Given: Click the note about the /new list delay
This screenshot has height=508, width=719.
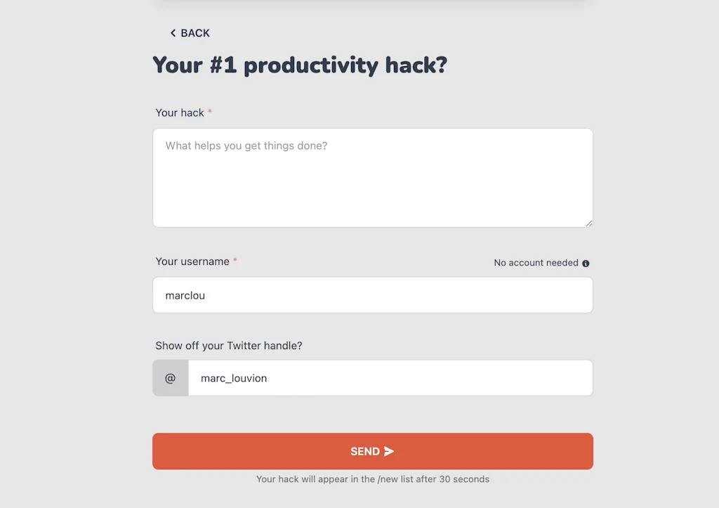Looking at the screenshot, I should pos(372,478).
